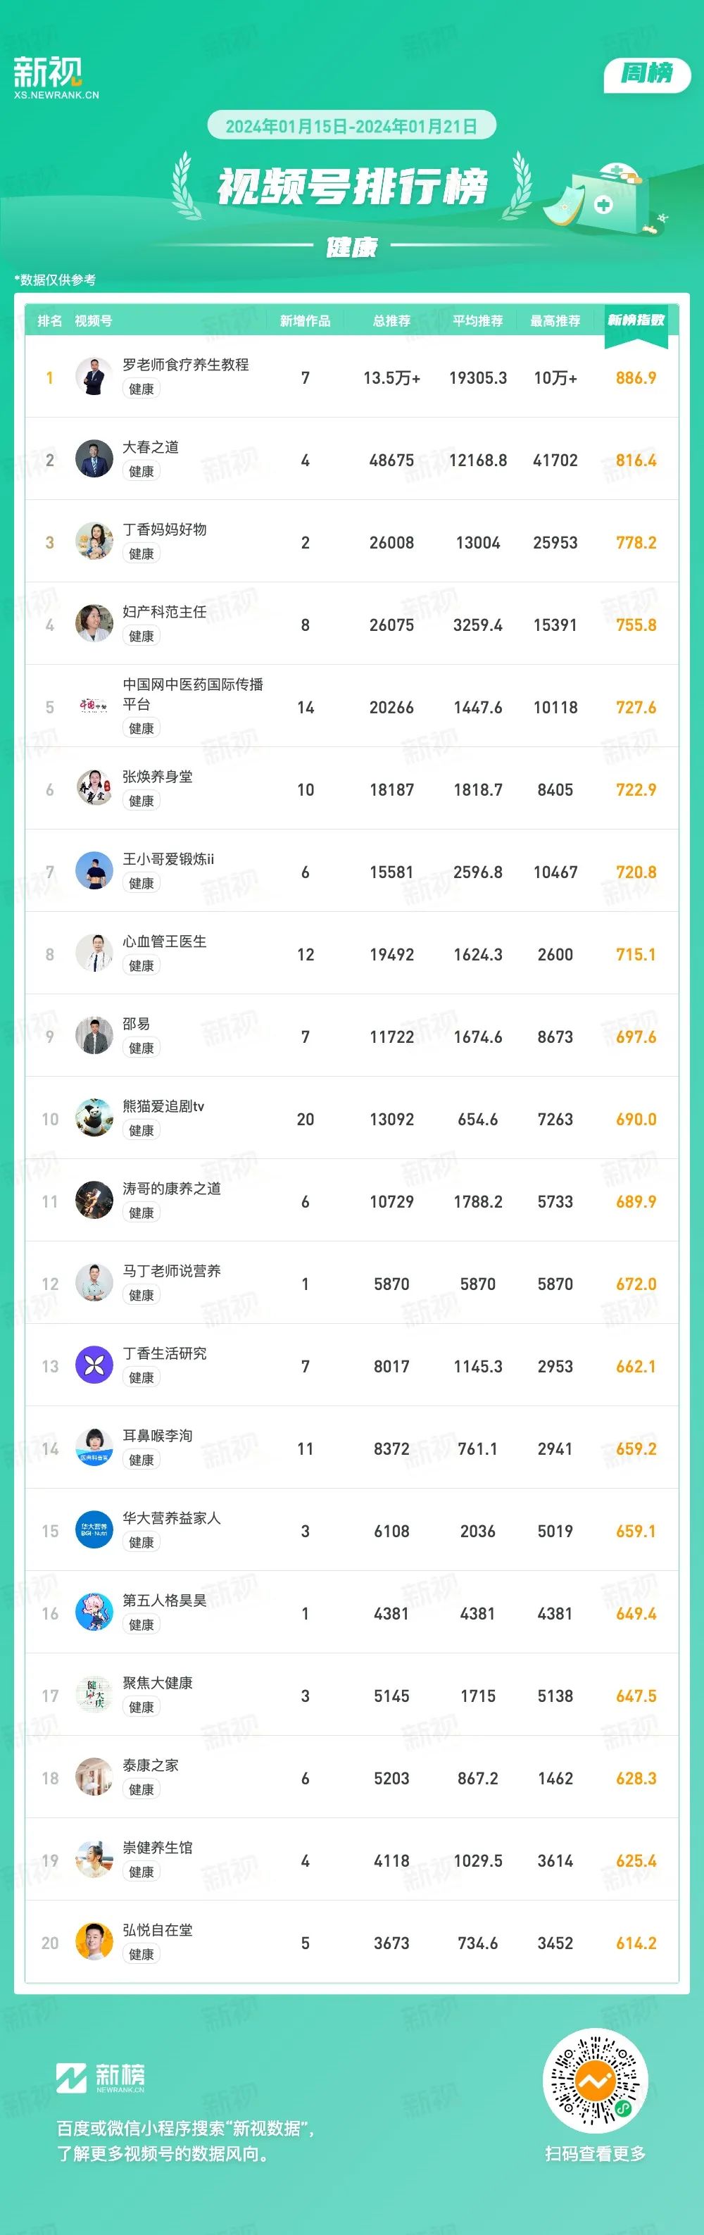
Task: Click the 新增作品 column header
Action: point(305,321)
